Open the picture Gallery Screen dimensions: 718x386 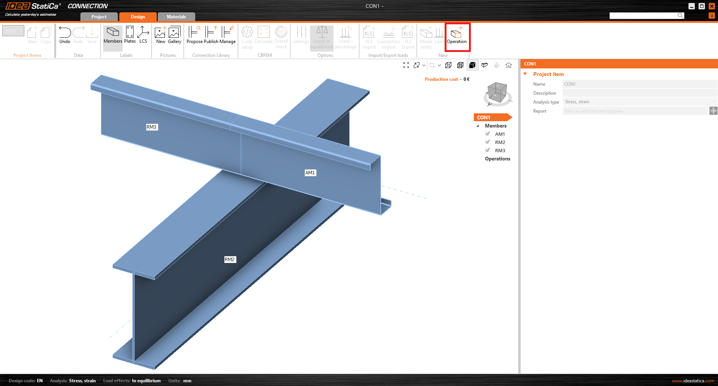[x=174, y=36]
